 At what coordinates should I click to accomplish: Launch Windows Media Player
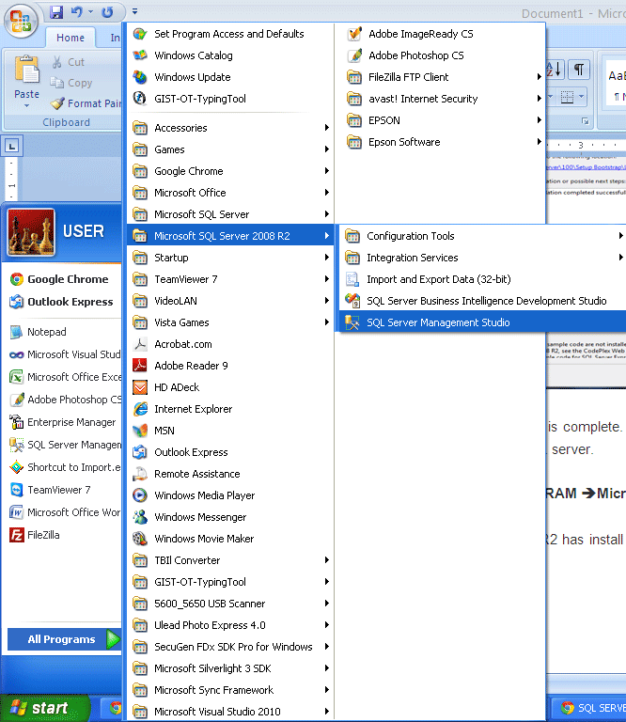tap(229, 496)
